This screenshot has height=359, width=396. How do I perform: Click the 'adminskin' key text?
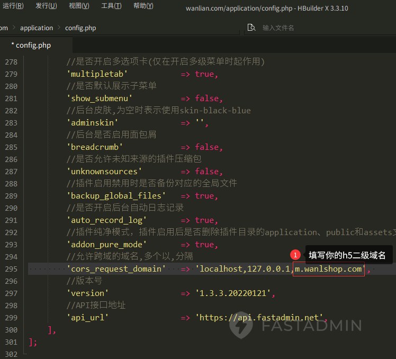(92, 123)
